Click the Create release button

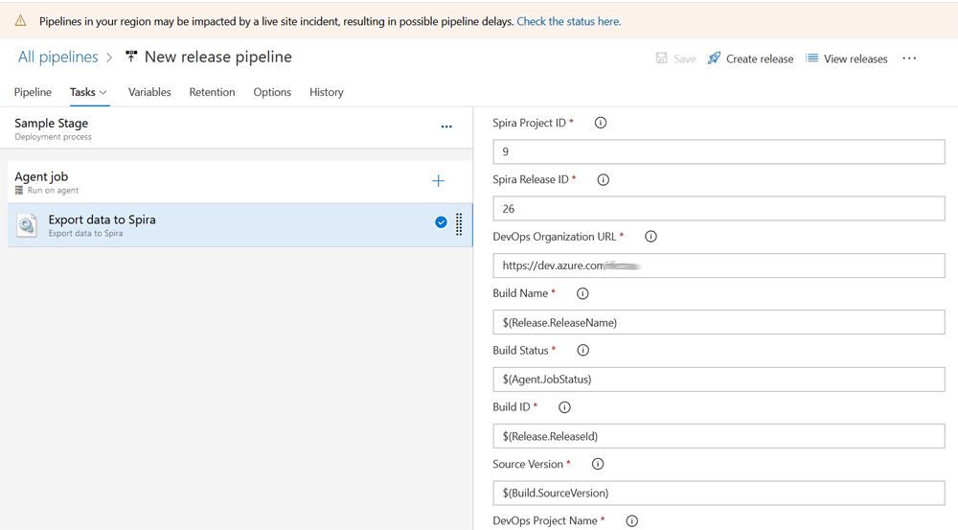(750, 58)
